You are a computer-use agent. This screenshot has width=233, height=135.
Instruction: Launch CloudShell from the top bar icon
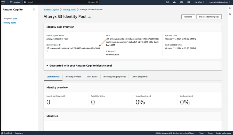click(x=167, y=2)
